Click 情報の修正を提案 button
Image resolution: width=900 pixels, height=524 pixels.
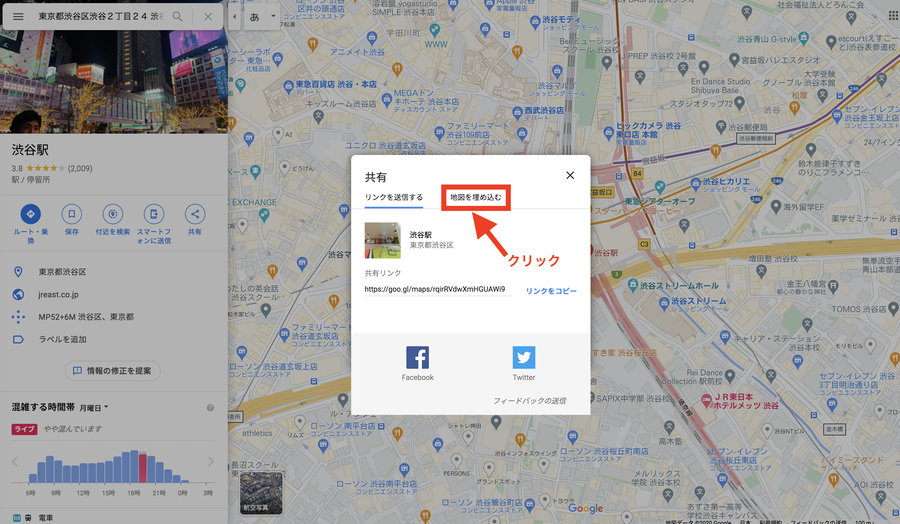coord(113,371)
